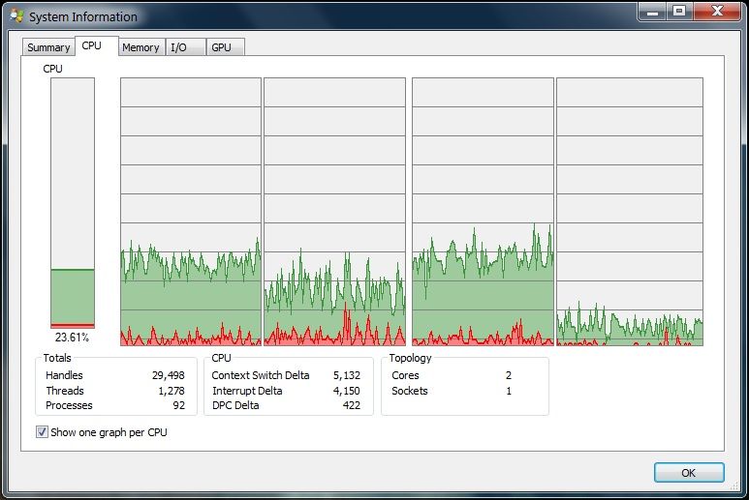The width and height of the screenshot is (749, 500).
Task: Click the overall CPU usage bar
Action: pyautogui.click(x=73, y=203)
